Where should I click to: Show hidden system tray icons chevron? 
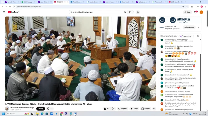[184, 114]
